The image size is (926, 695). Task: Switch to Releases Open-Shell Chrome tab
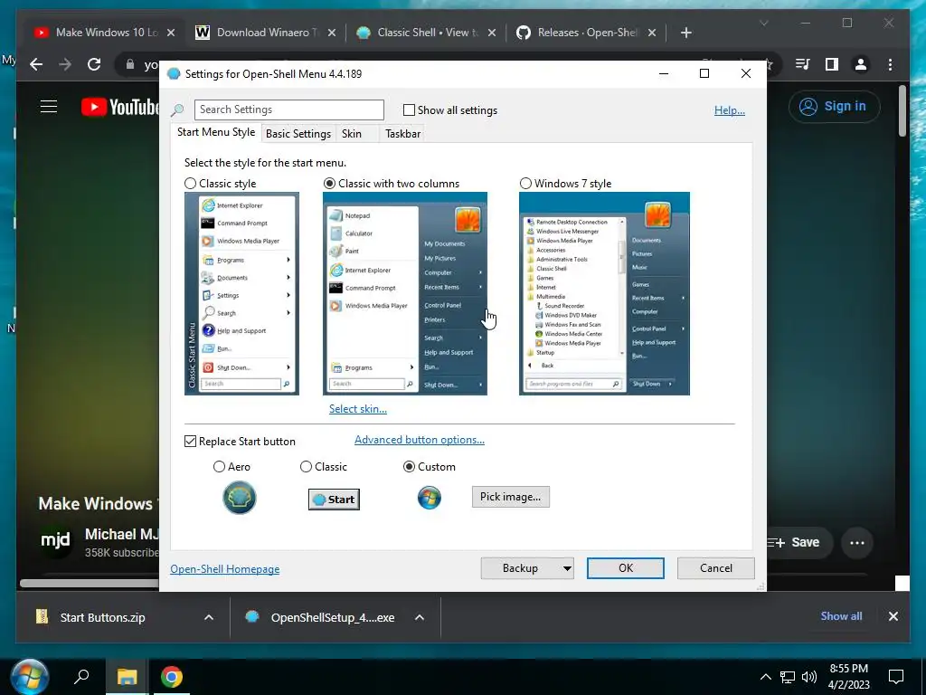(x=586, y=33)
